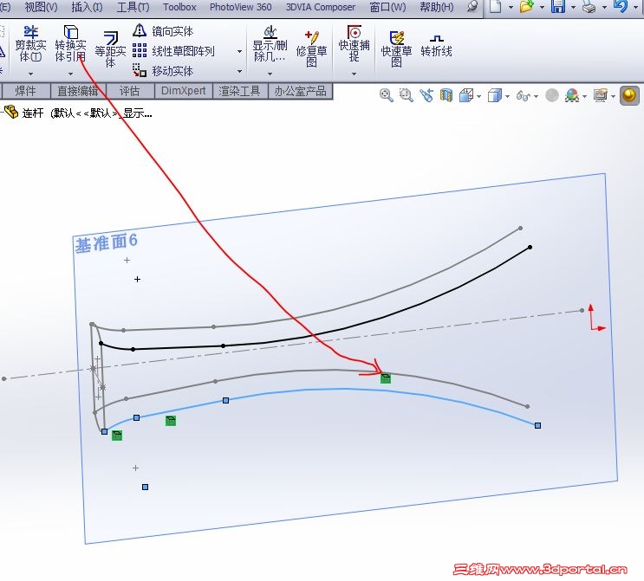Open the Toolbox menu
The height and width of the screenshot is (581, 644).
coord(179,7)
